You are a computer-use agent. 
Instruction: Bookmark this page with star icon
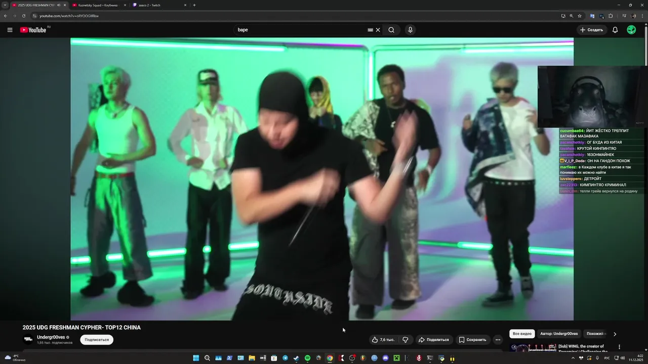point(580,16)
